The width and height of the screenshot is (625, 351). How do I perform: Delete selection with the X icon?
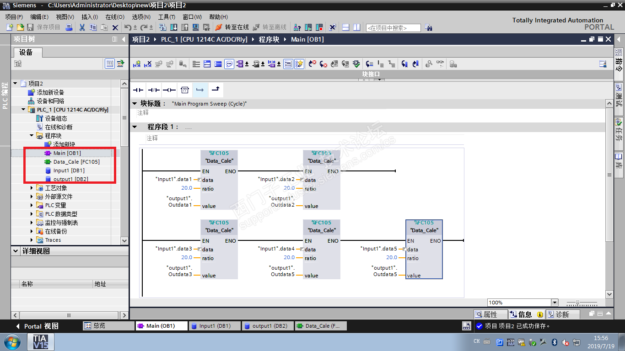click(x=115, y=27)
